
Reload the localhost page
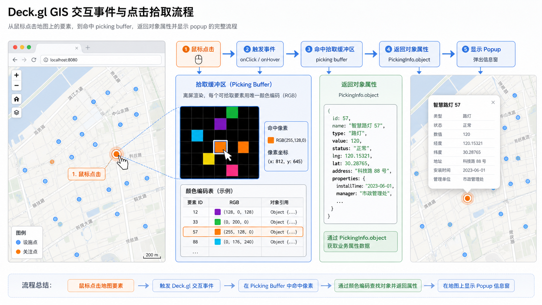pyautogui.click(x=34, y=60)
